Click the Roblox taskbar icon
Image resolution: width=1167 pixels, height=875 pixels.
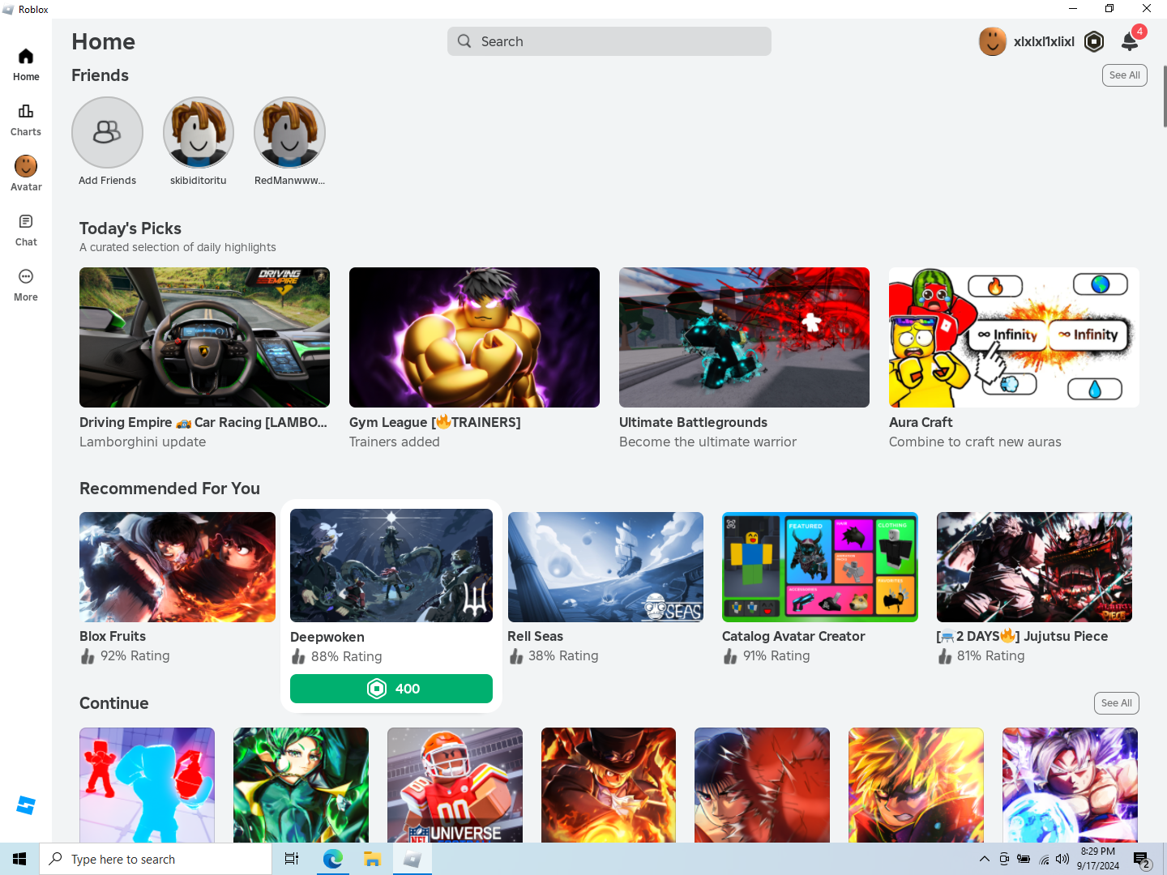click(x=412, y=859)
